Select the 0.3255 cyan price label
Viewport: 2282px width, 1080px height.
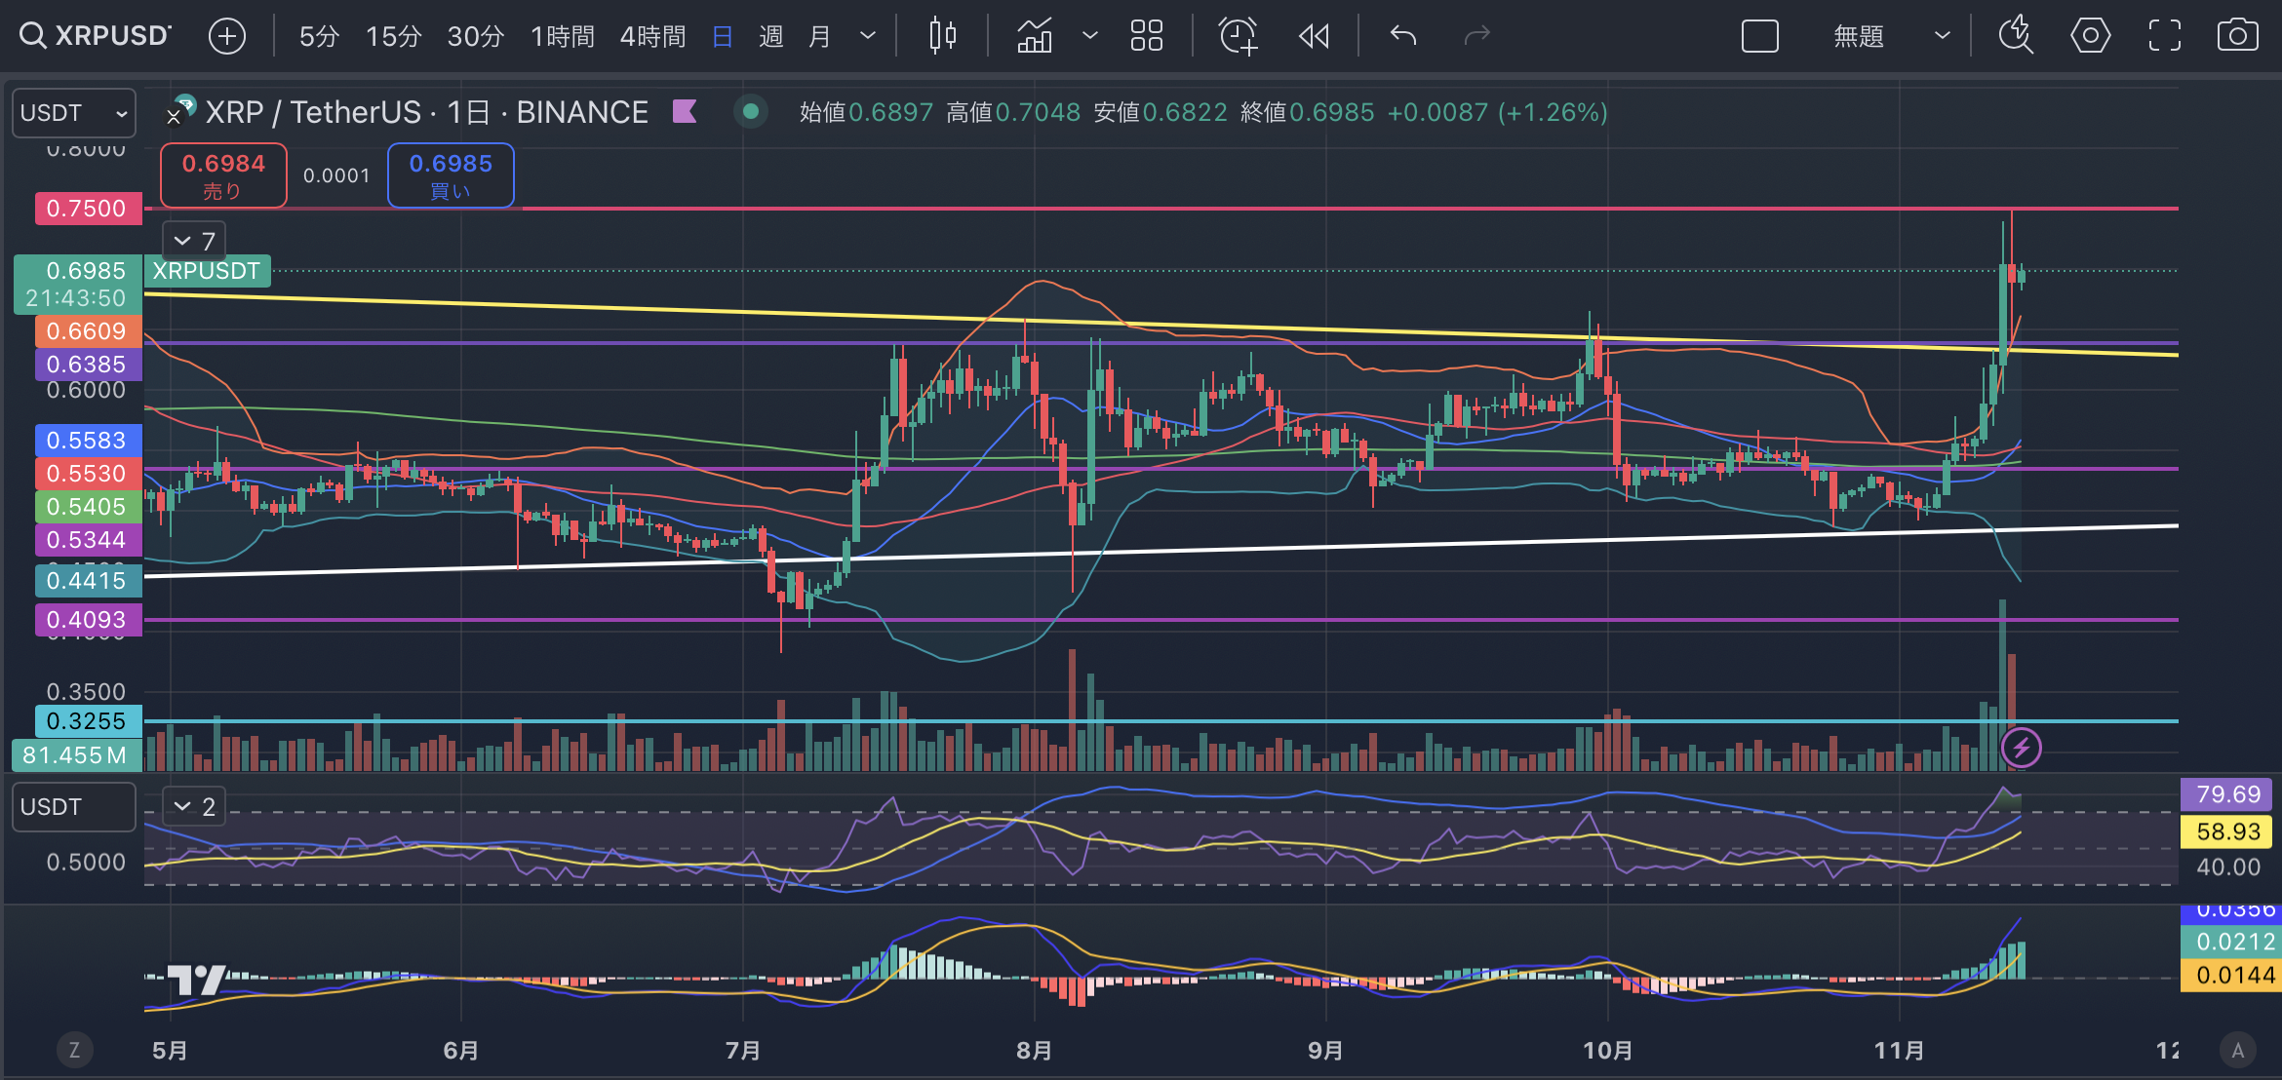pyautogui.click(x=87, y=721)
